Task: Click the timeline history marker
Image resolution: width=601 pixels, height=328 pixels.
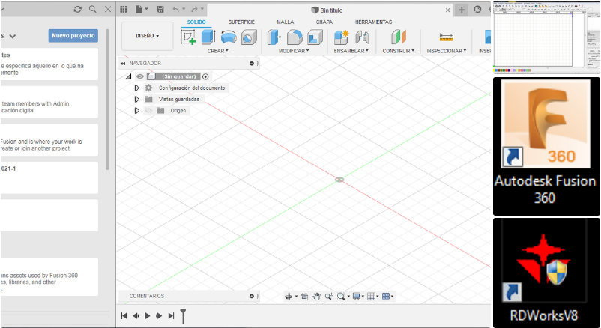Action: click(x=183, y=316)
